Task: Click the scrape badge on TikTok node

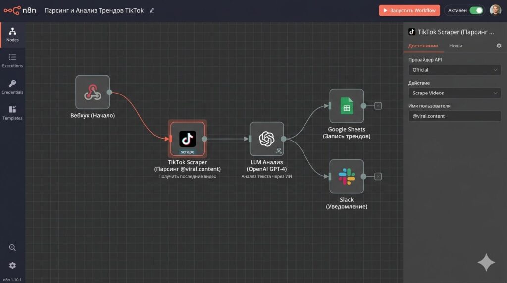Action: (188, 152)
